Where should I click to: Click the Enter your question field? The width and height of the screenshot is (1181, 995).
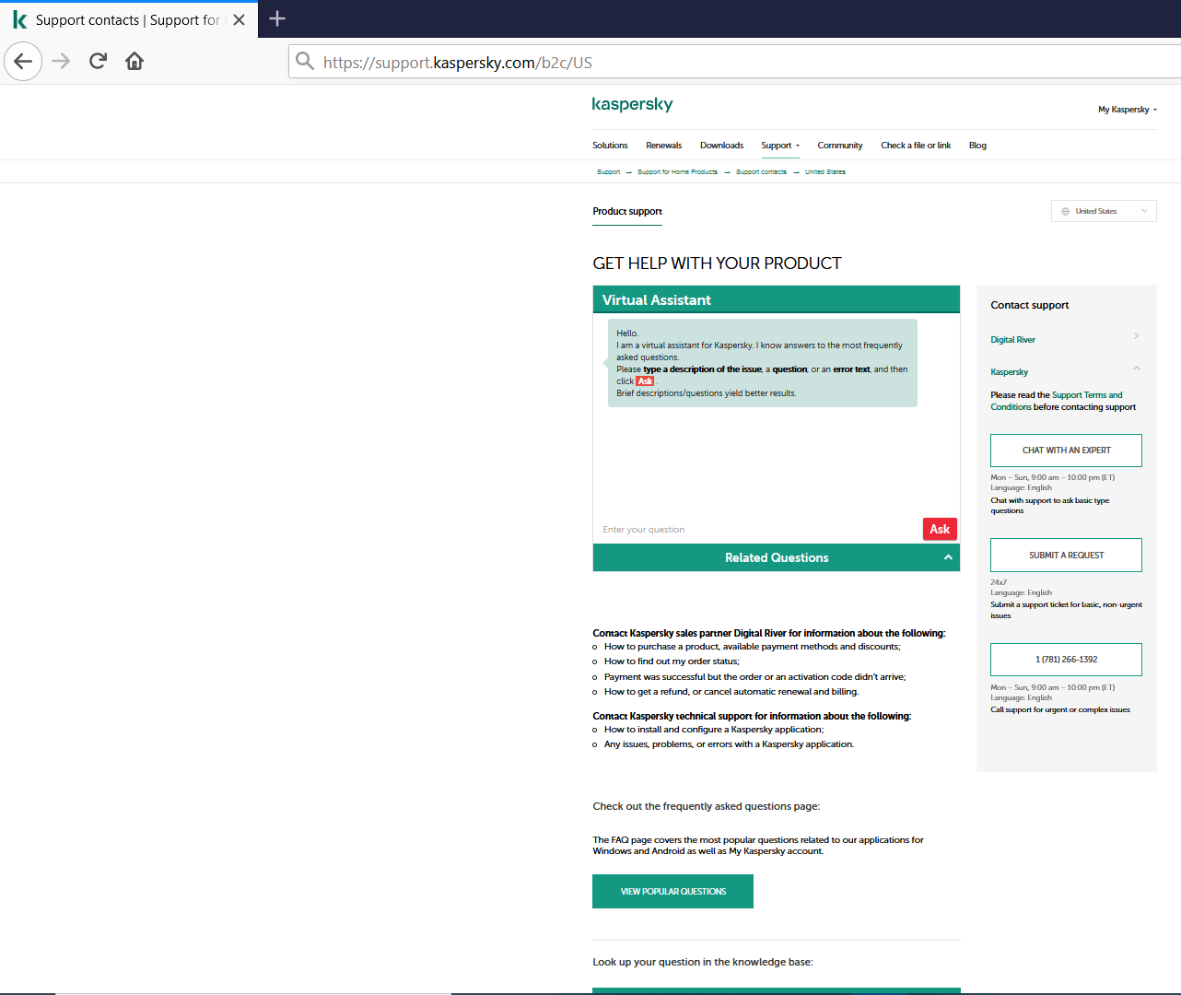coord(757,530)
